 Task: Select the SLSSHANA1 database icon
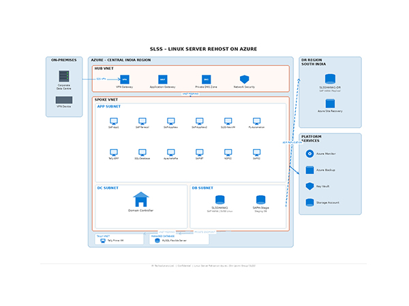[x=220, y=200]
